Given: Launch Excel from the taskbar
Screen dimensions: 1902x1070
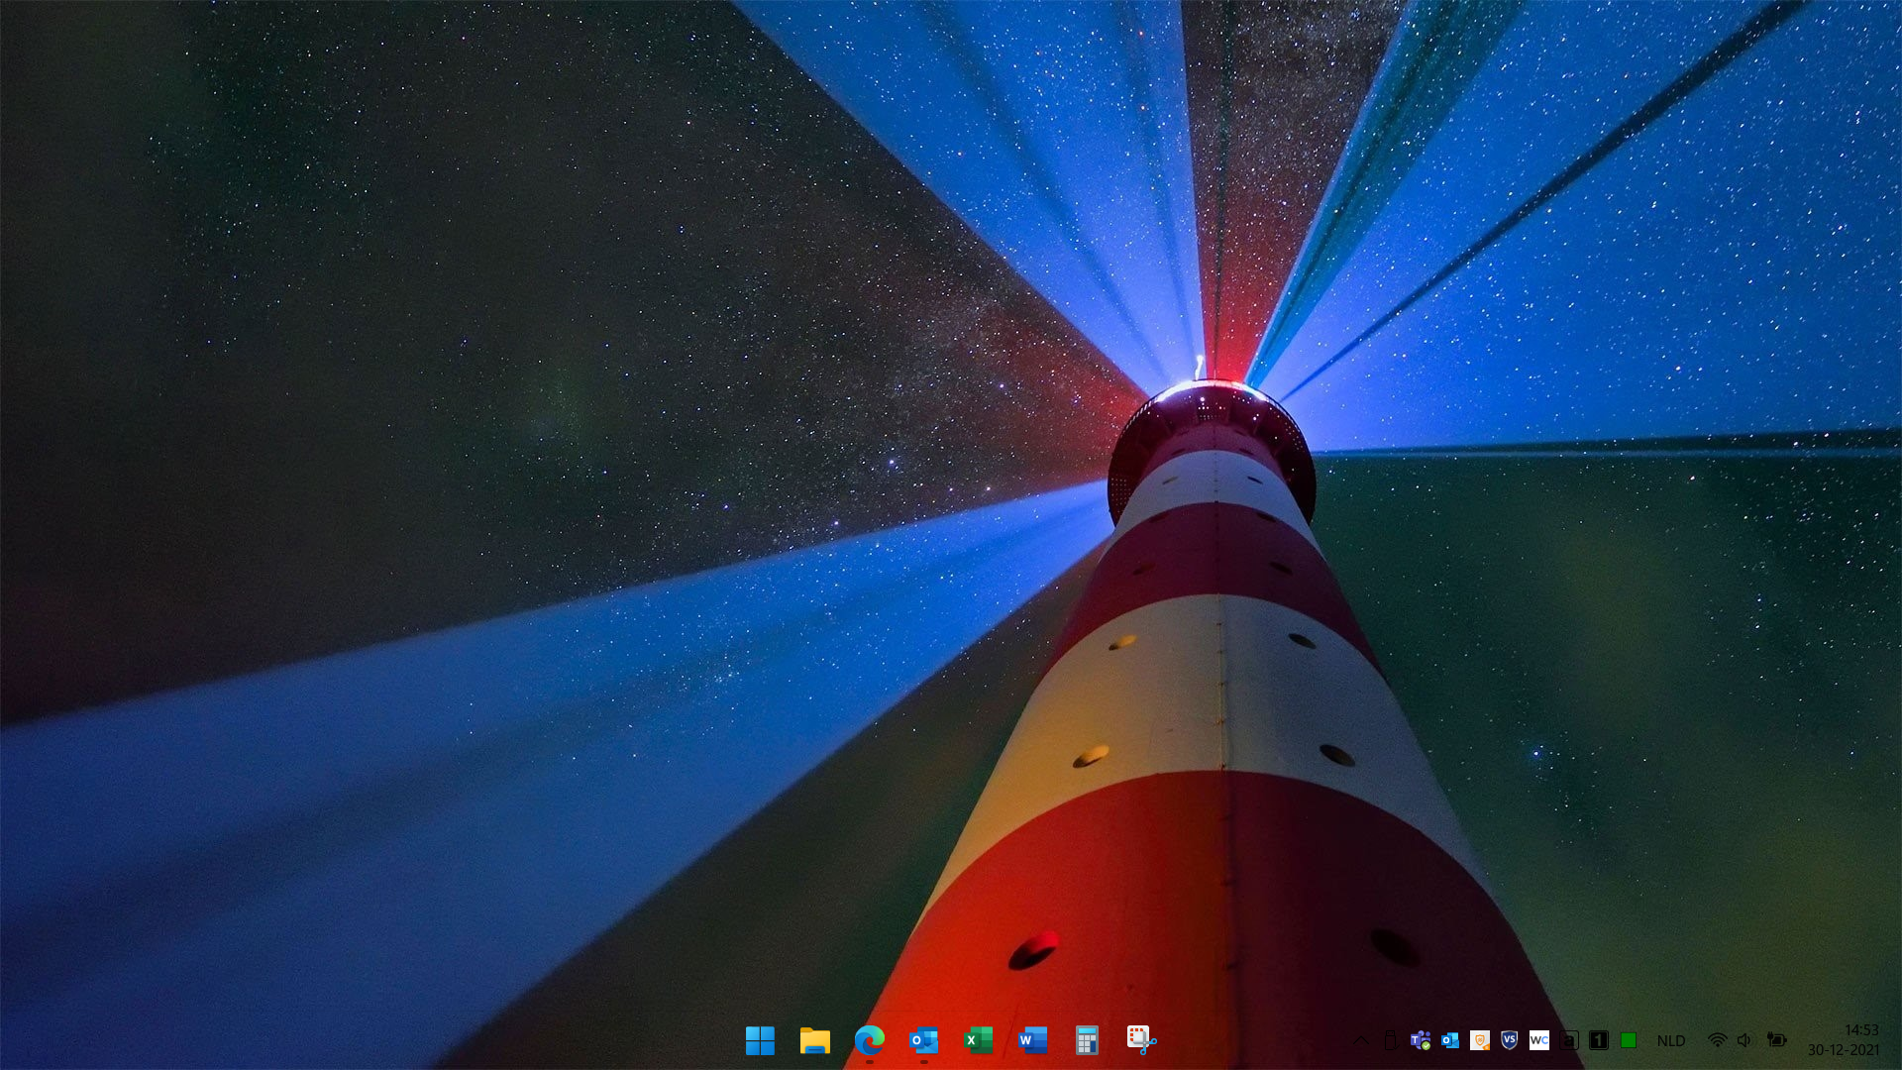Looking at the screenshot, I should 978,1040.
